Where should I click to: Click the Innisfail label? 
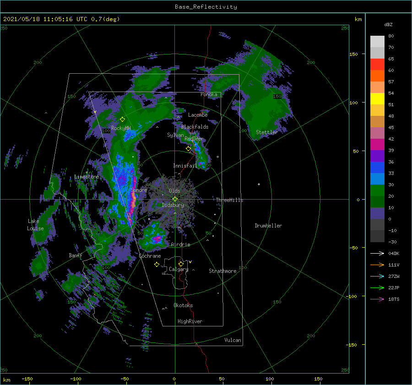tap(185, 166)
